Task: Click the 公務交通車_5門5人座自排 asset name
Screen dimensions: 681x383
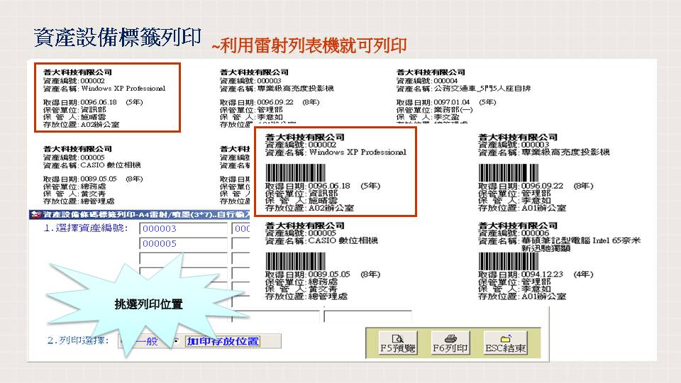Action: pyautogui.click(x=482, y=89)
